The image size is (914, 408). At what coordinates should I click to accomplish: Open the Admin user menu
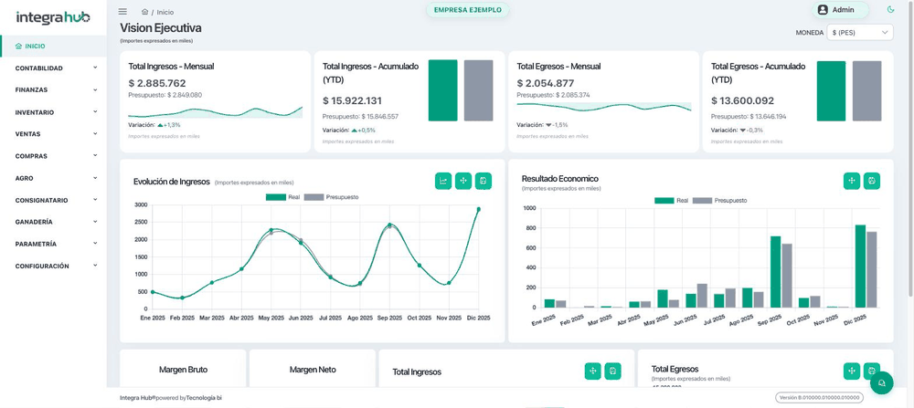[840, 10]
